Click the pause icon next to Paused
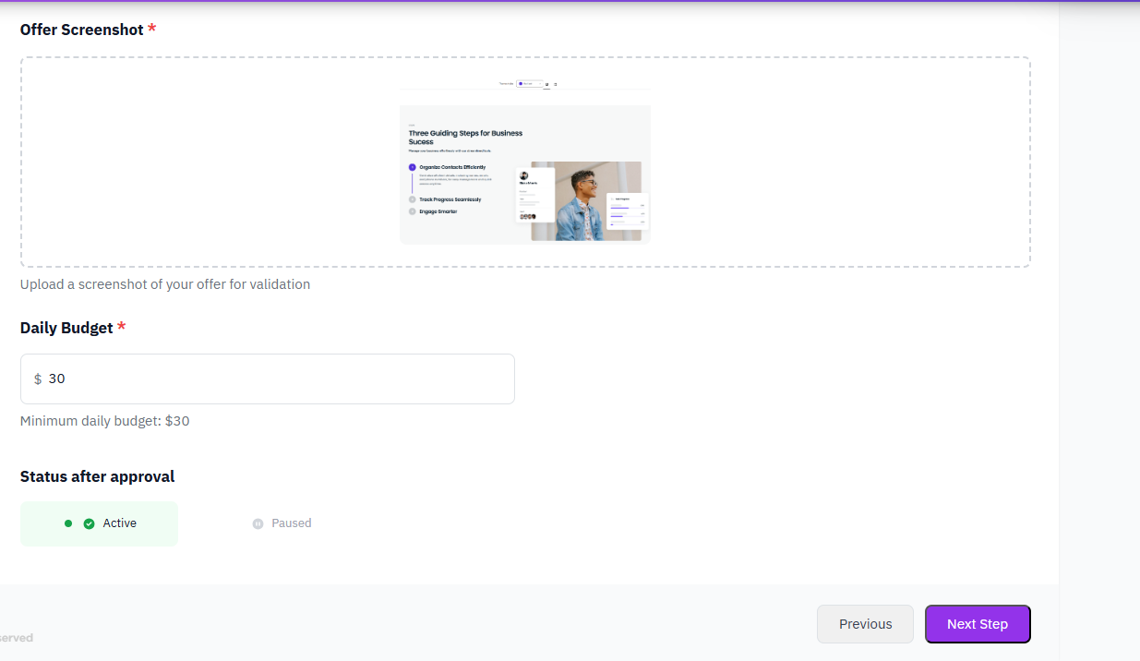This screenshot has height=661, width=1140. click(258, 523)
